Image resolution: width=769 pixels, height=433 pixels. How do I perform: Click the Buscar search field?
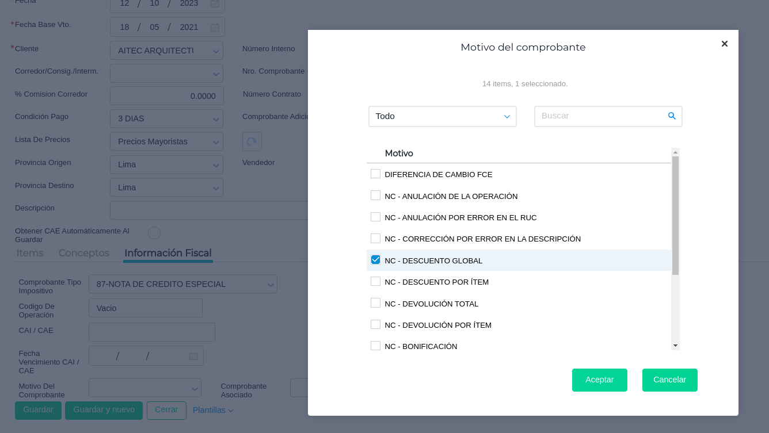tap(600, 116)
